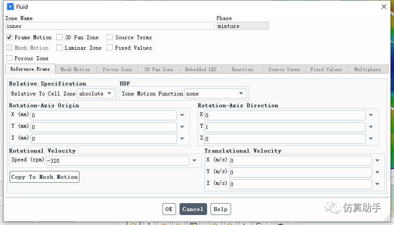
Task: Expand Rotation-Axis Direction Y options arrow
Action: tap(371, 127)
